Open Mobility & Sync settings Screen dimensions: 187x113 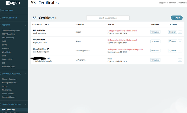click(8, 67)
